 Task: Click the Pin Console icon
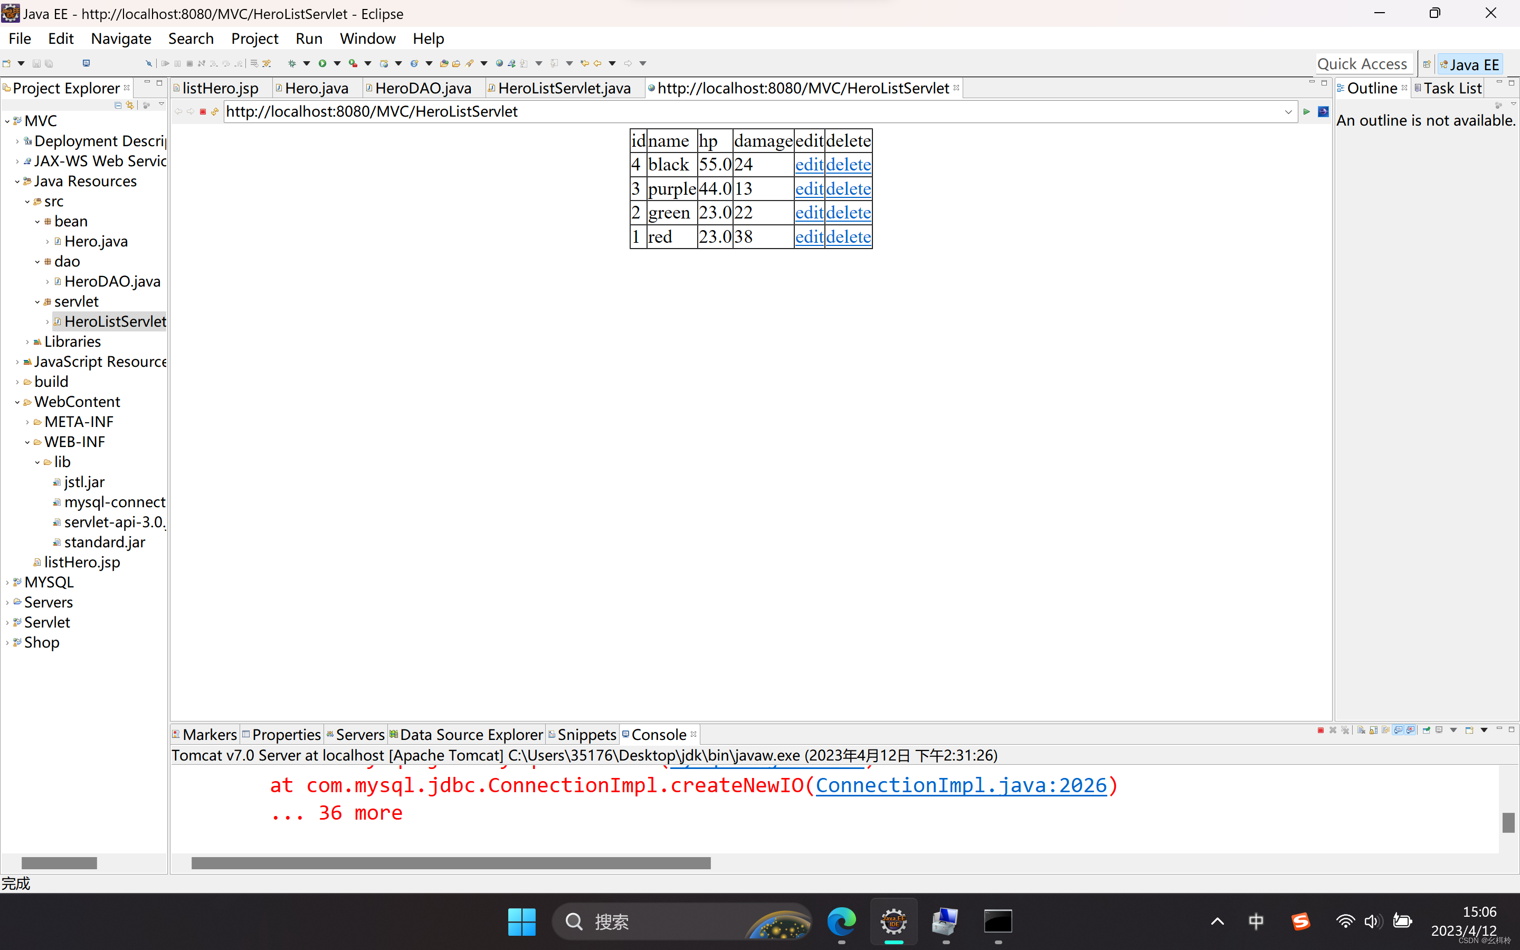point(1427,730)
